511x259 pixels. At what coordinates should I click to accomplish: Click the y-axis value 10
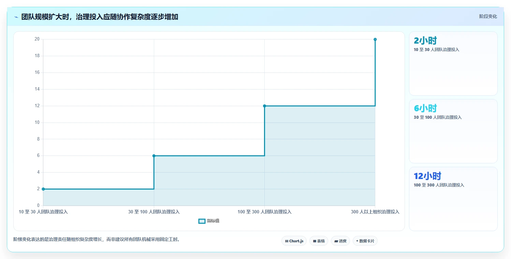[37, 122]
